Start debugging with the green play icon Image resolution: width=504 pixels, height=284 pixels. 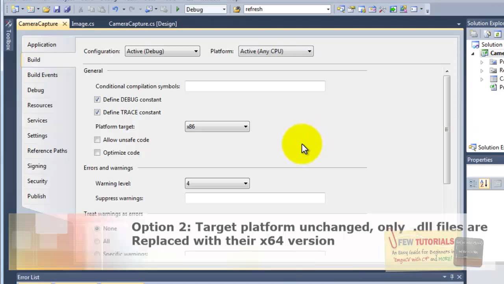178,9
